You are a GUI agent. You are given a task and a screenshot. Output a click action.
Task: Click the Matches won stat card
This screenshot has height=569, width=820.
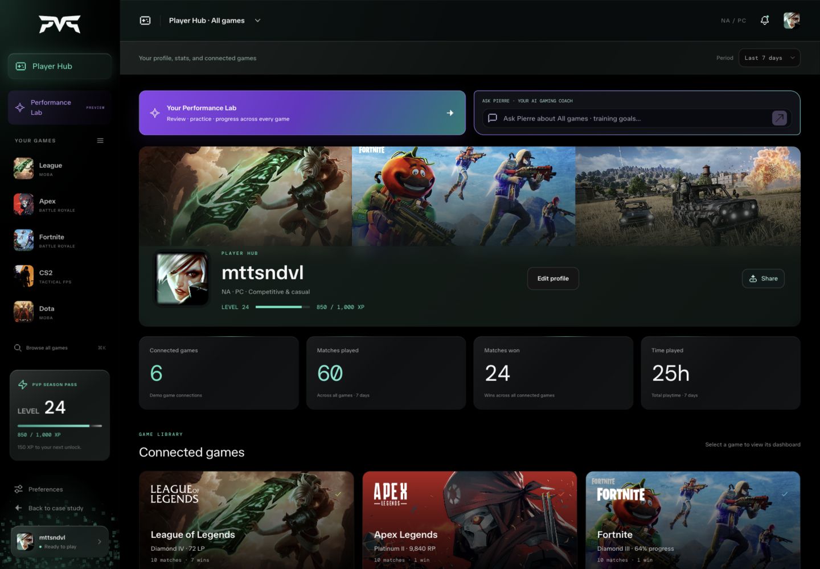pyautogui.click(x=553, y=373)
